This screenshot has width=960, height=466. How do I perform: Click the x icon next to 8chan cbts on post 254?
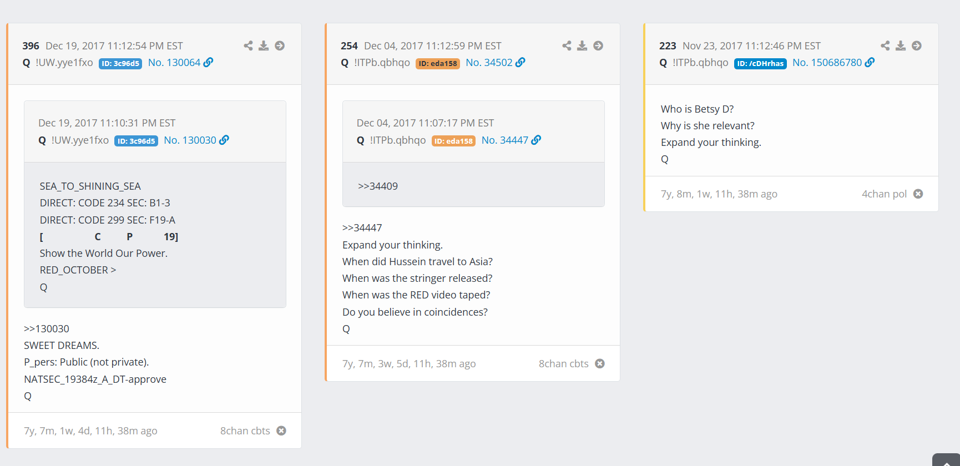600,363
